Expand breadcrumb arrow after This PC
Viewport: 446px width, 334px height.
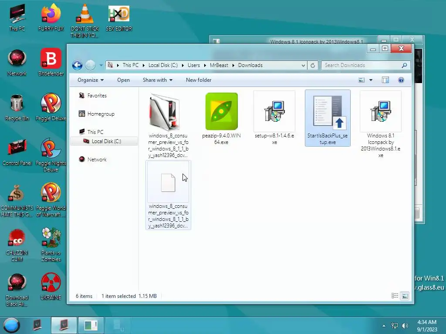(143, 65)
